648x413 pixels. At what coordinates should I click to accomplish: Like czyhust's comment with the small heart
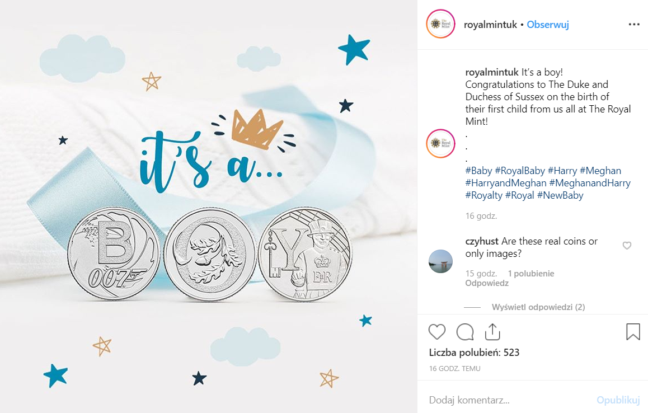[x=627, y=246]
